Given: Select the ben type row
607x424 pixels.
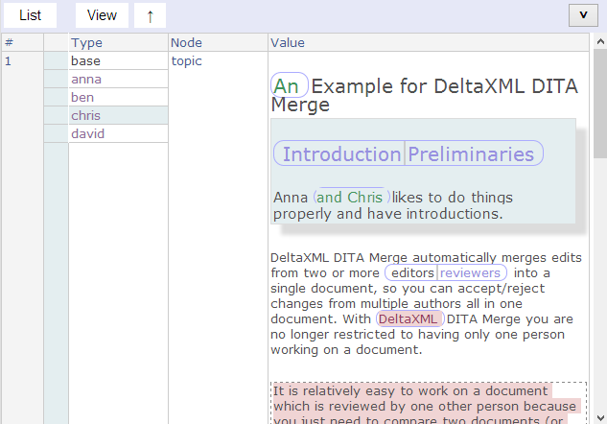Looking at the screenshot, I should click(x=118, y=97).
